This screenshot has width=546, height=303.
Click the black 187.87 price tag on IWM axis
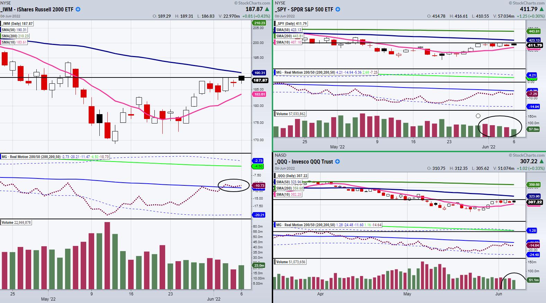pos(260,80)
